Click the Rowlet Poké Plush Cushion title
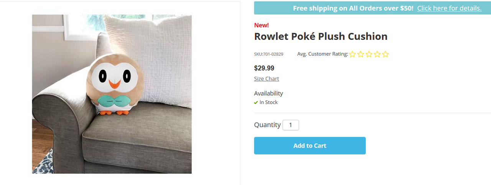491x185 pixels. click(321, 36)
